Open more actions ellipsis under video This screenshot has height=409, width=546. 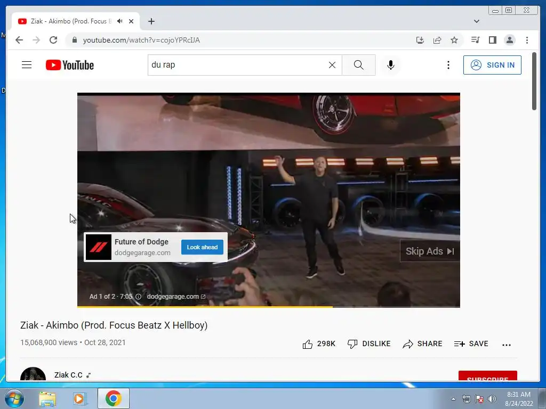tap(507, 345)
